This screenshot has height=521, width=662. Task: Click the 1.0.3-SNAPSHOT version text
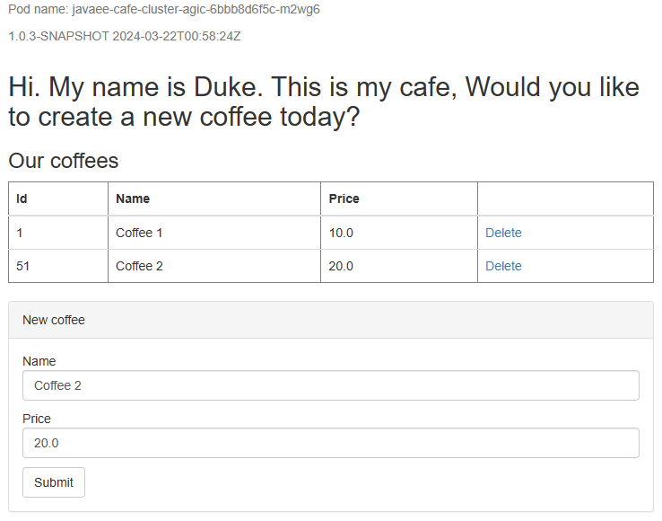[x=124, y=37]
